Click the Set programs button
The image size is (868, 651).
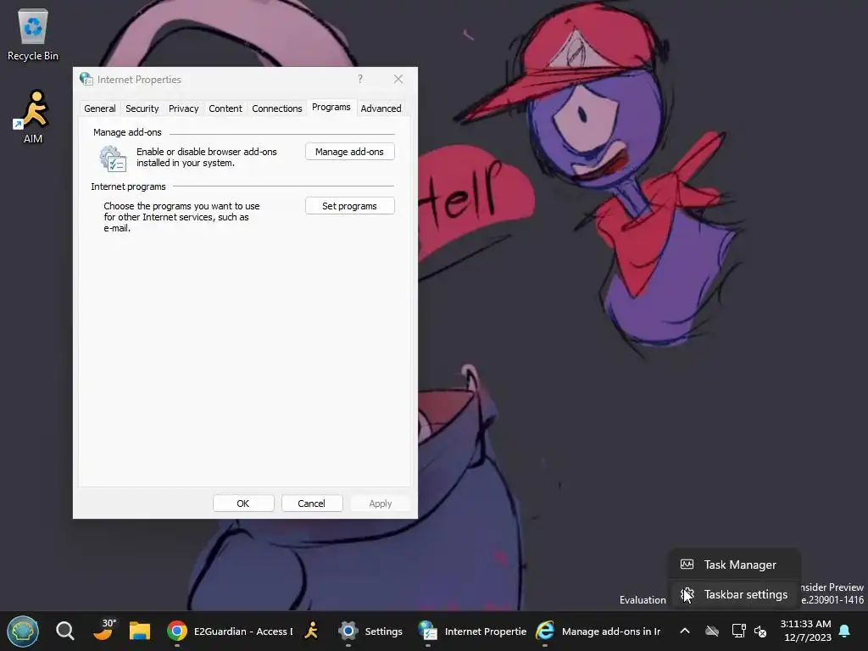349,206
